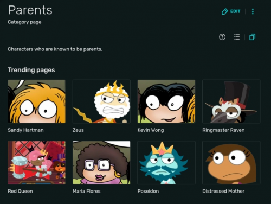Open Distressed Mother thumbnail
Image resolution: width=271 pixels, height=204 pixels.
(x=231, y=163)
